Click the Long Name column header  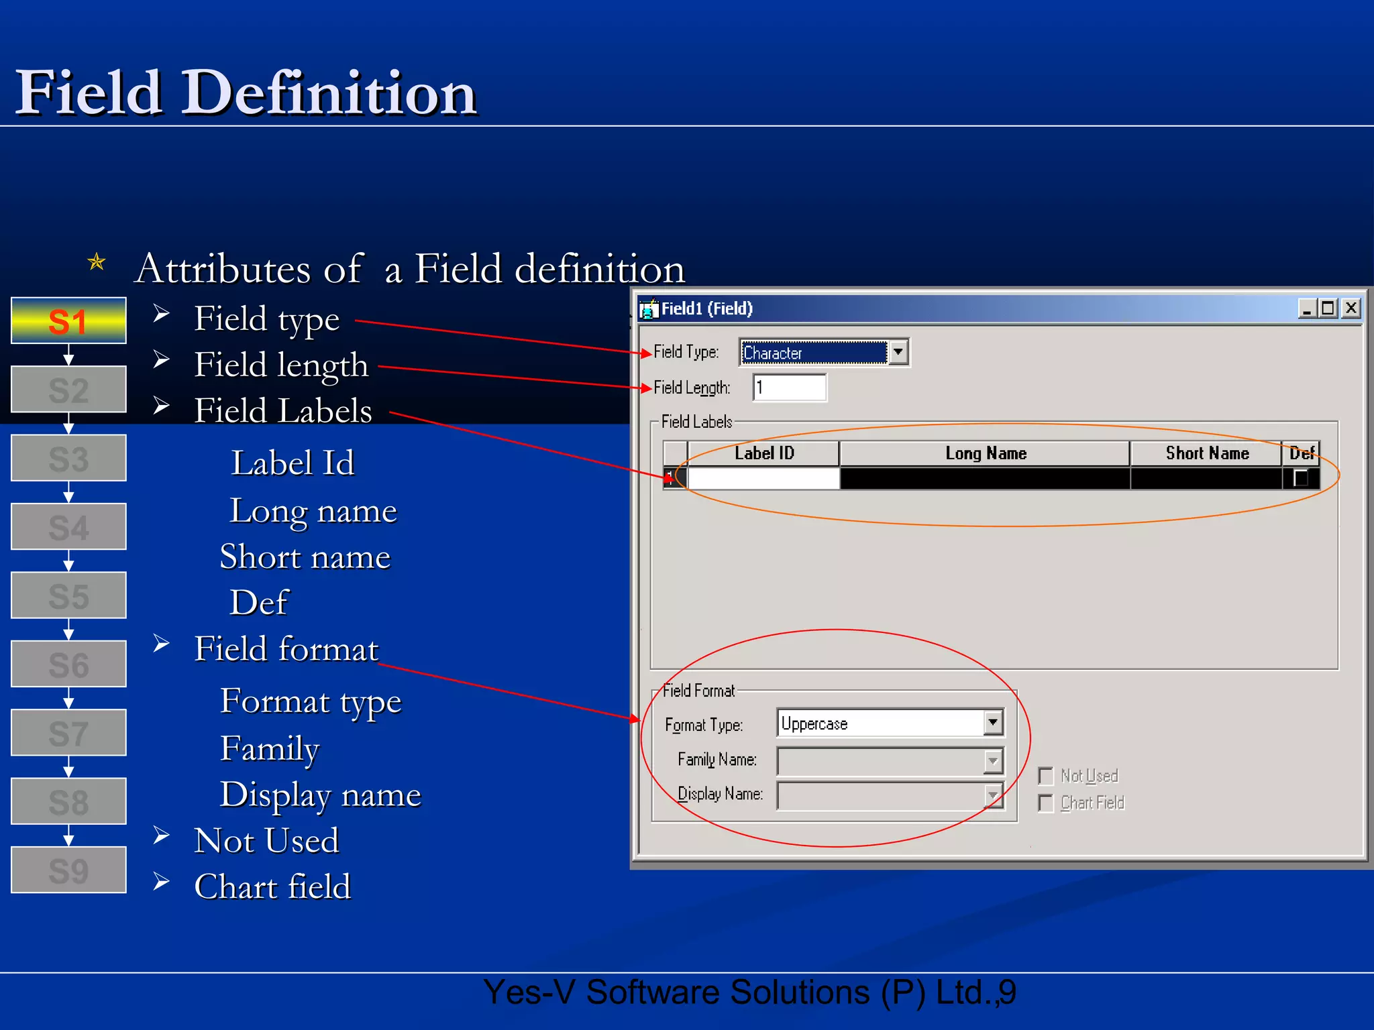(985, 453)
